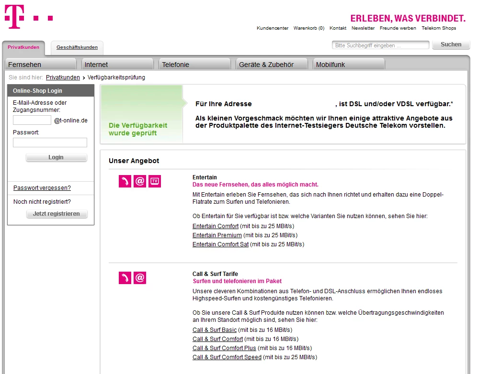Open the Call & Surf Basic link
Screen dimensions: 478x374
coord(215,330)
